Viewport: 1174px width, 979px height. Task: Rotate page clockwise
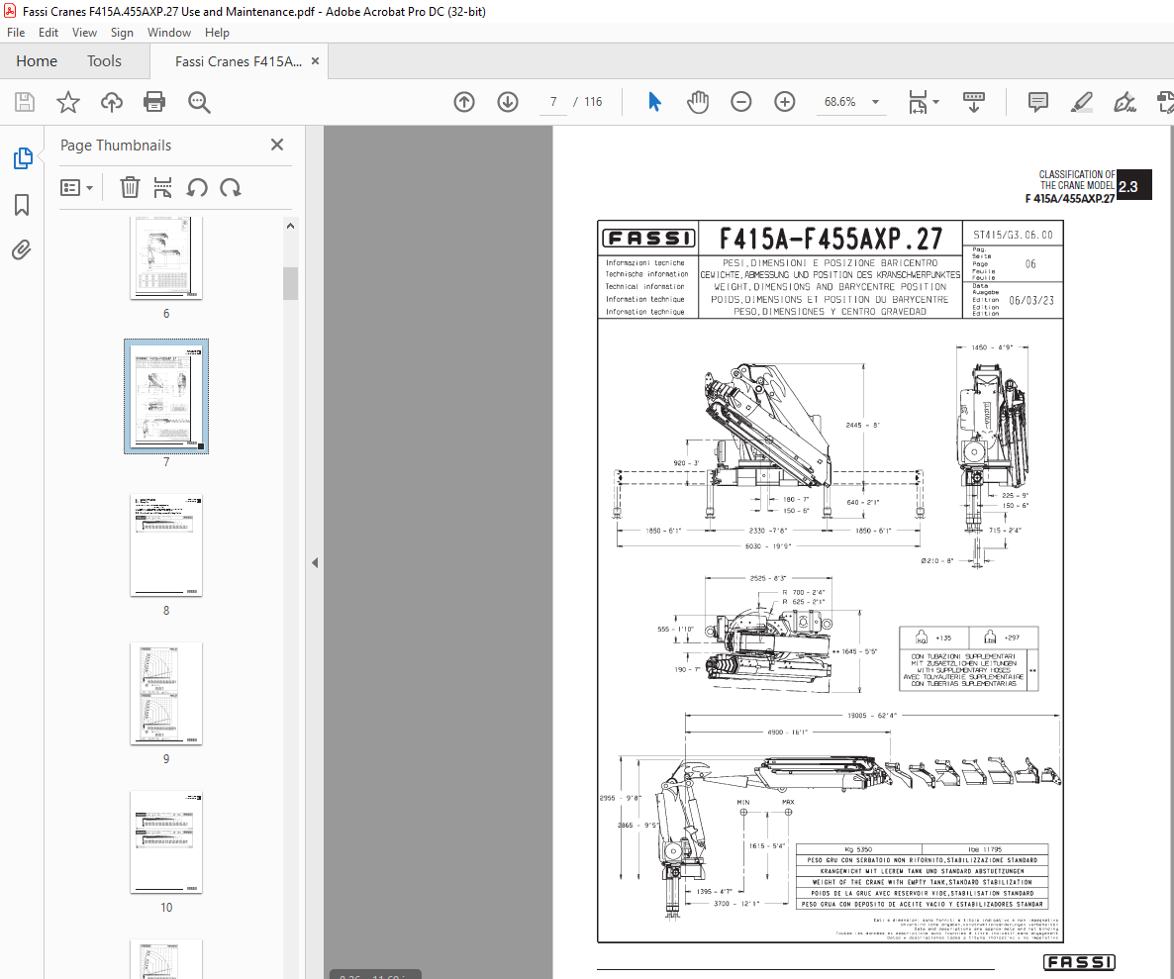pyautogui.click(x=231, y=187)
